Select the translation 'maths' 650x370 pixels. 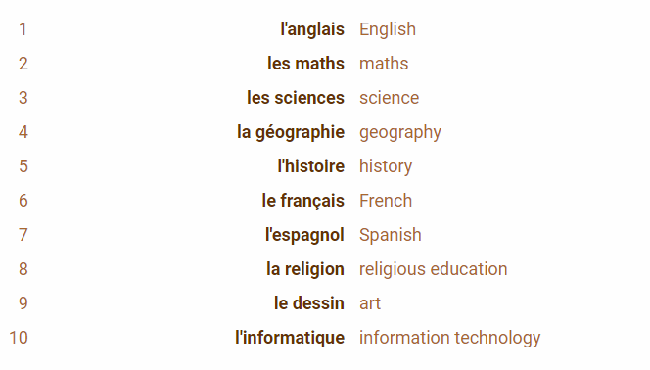click(384, 64)
